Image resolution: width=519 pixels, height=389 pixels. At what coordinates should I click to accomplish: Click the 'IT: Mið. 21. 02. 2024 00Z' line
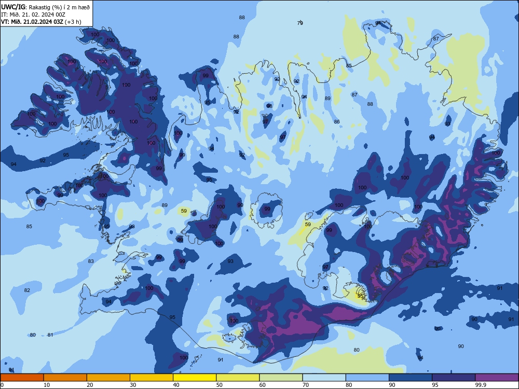[33, 14]
